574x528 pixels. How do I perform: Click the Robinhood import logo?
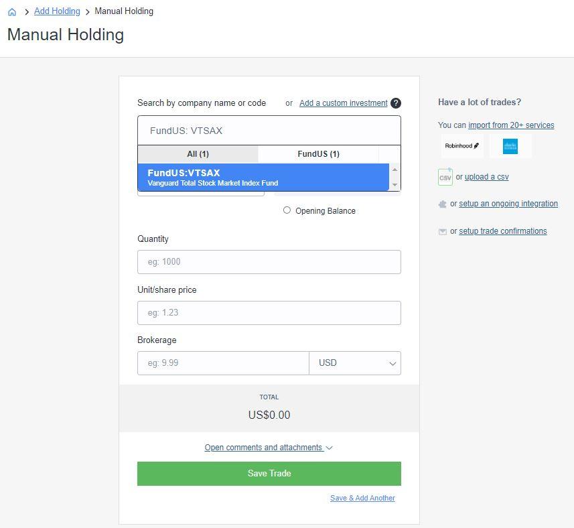(462, 145)
